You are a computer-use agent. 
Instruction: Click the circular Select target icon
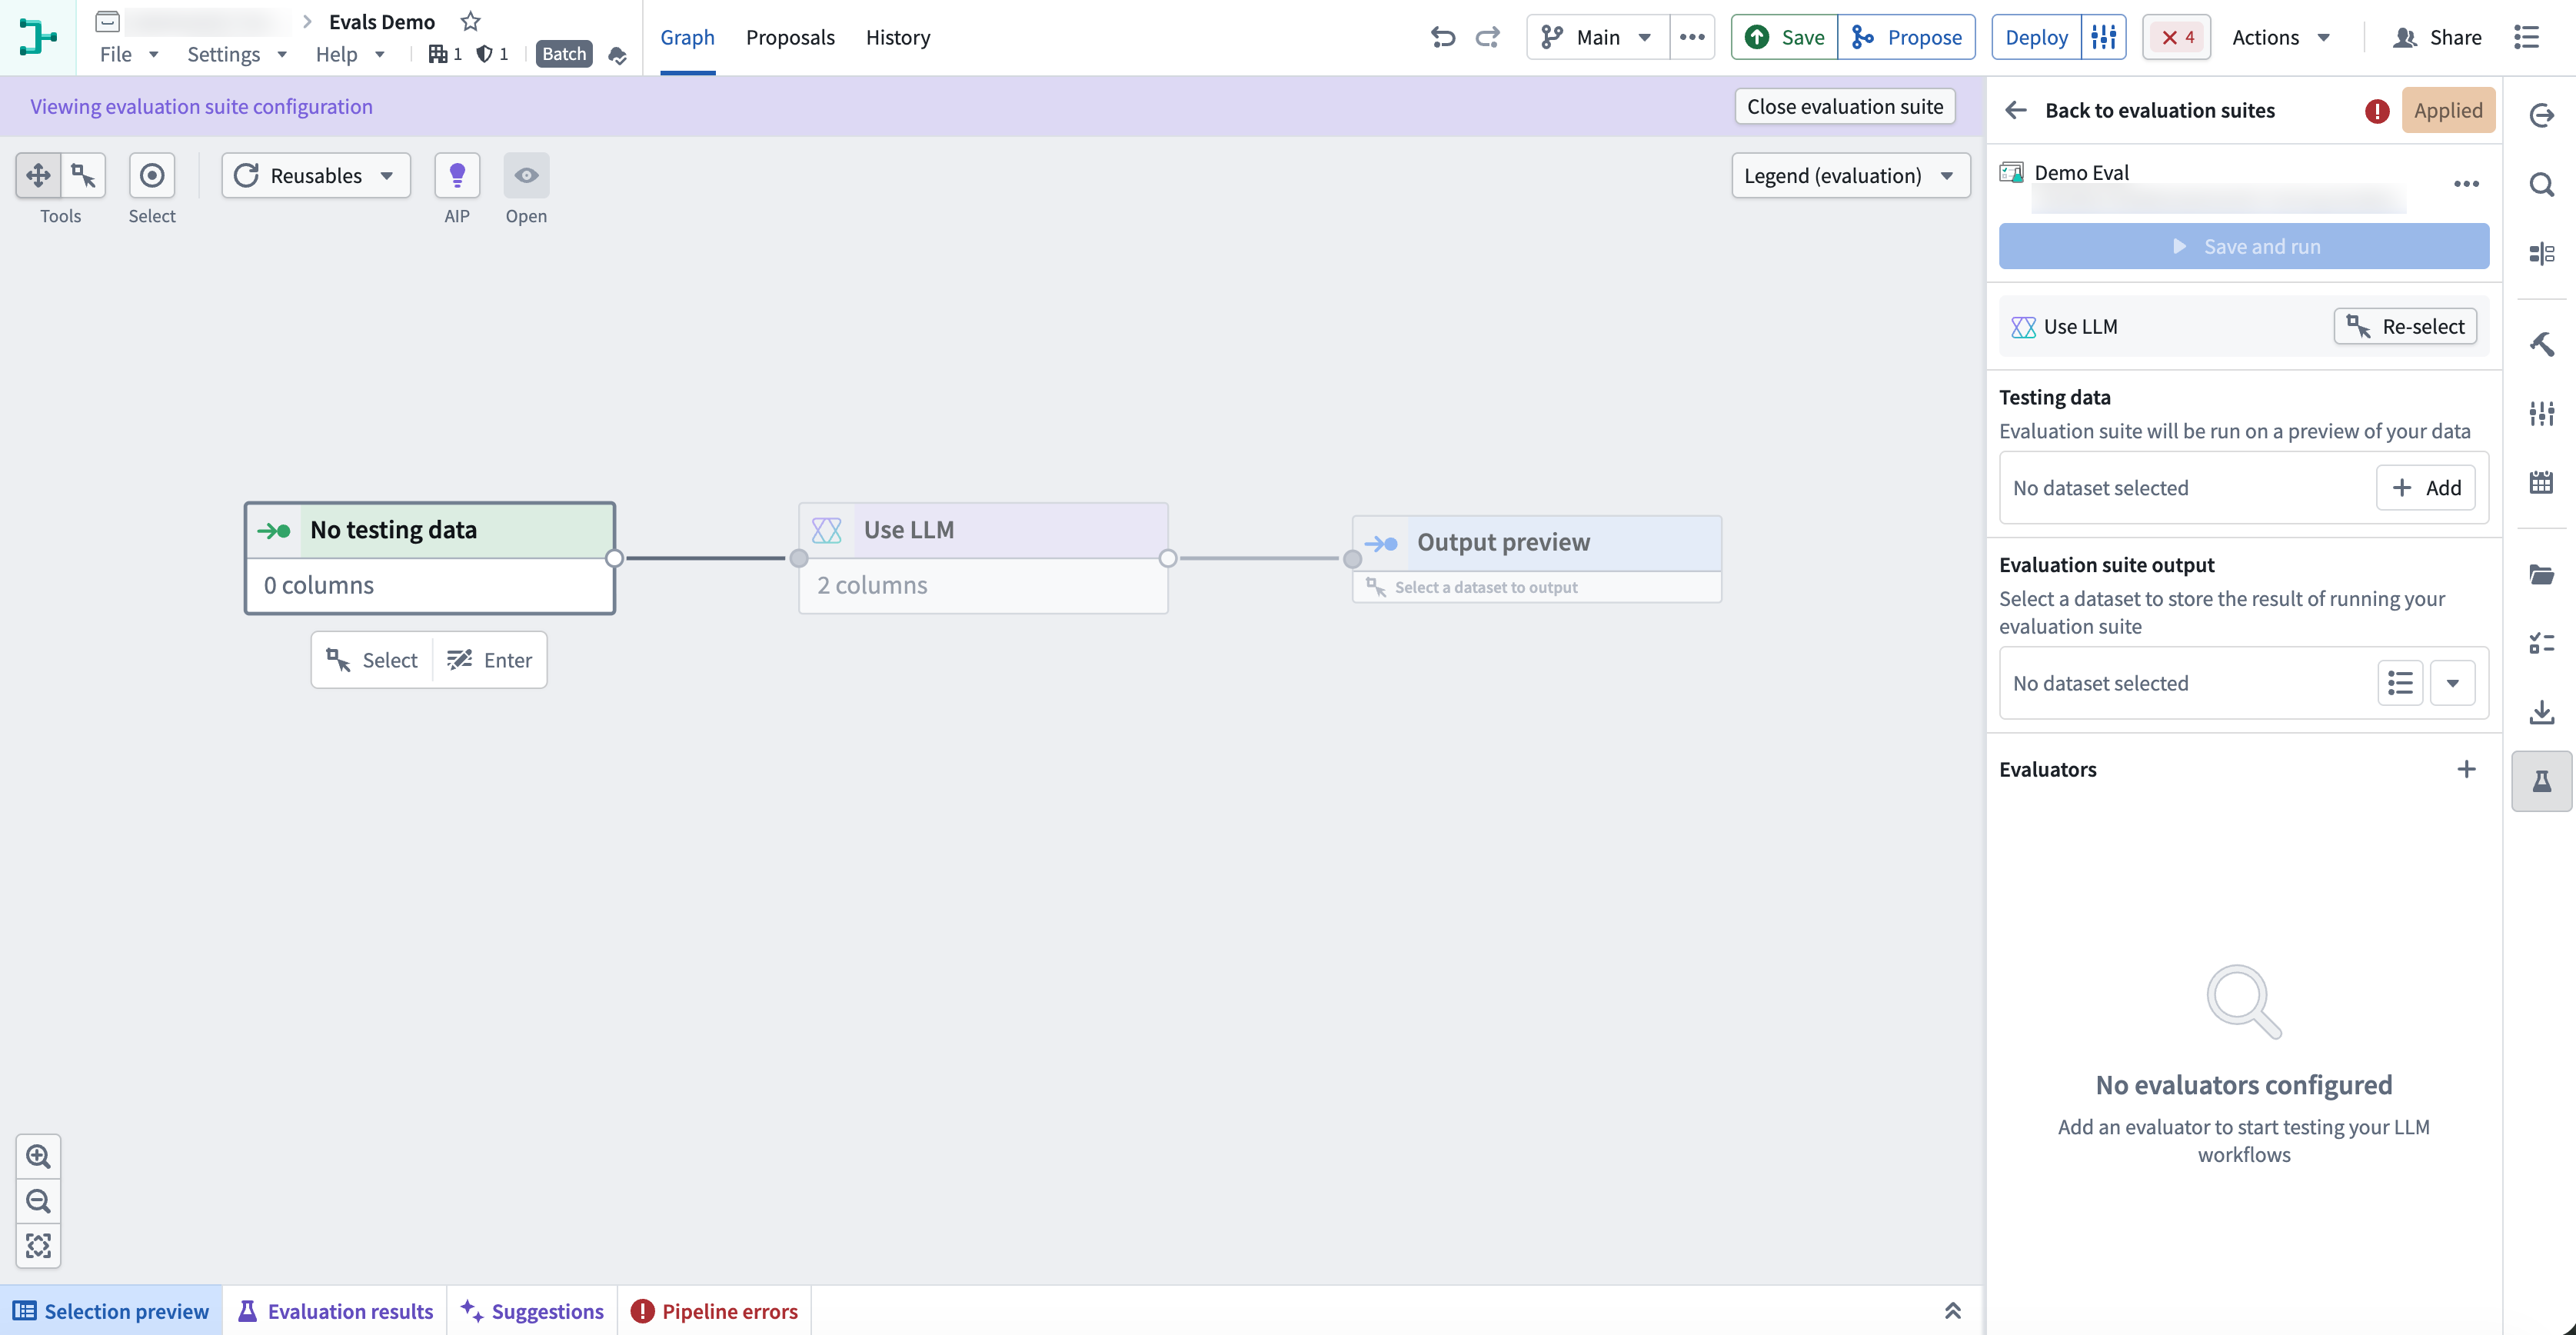[152, 175]
